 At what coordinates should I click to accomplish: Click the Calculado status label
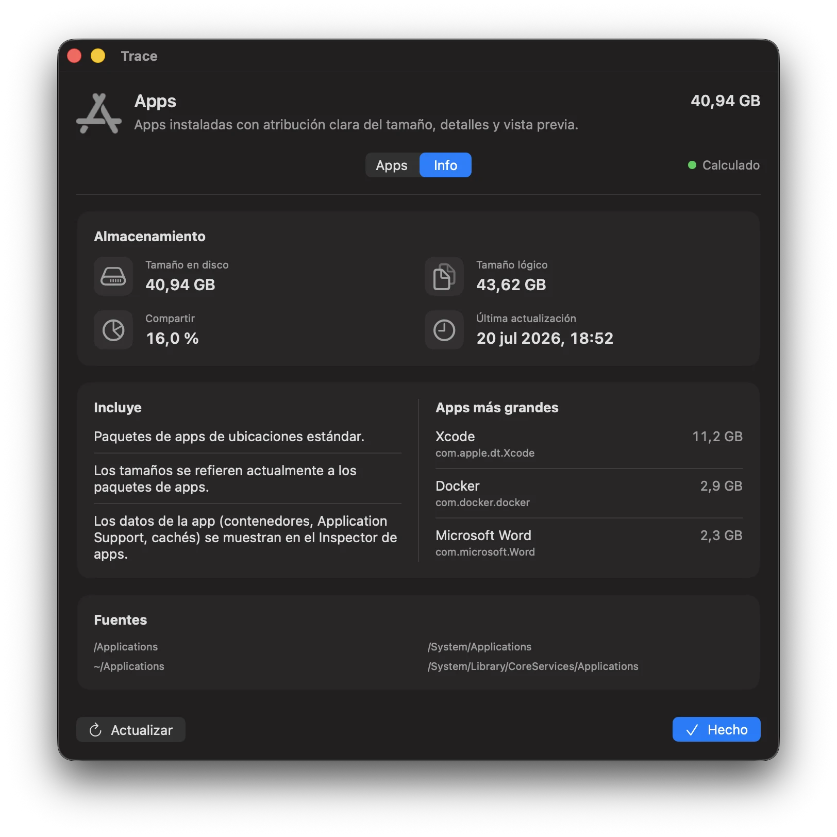coord(731,165)
